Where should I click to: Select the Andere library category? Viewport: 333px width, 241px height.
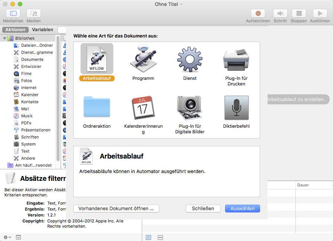point(25,158)
